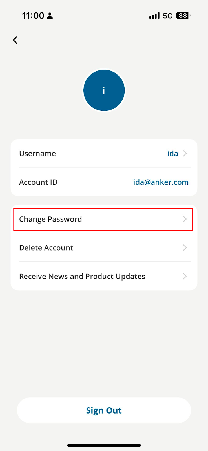Screen dimensions: 208x451
Task: Tap the battery level indicator
Action: pyautogui.click(x=183, y=16)
